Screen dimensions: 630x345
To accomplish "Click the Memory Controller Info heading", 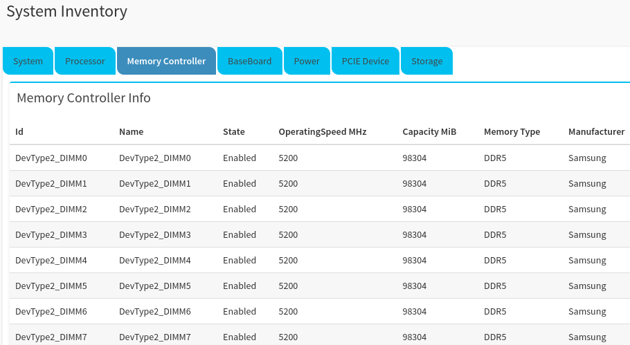I will (84, 98).
